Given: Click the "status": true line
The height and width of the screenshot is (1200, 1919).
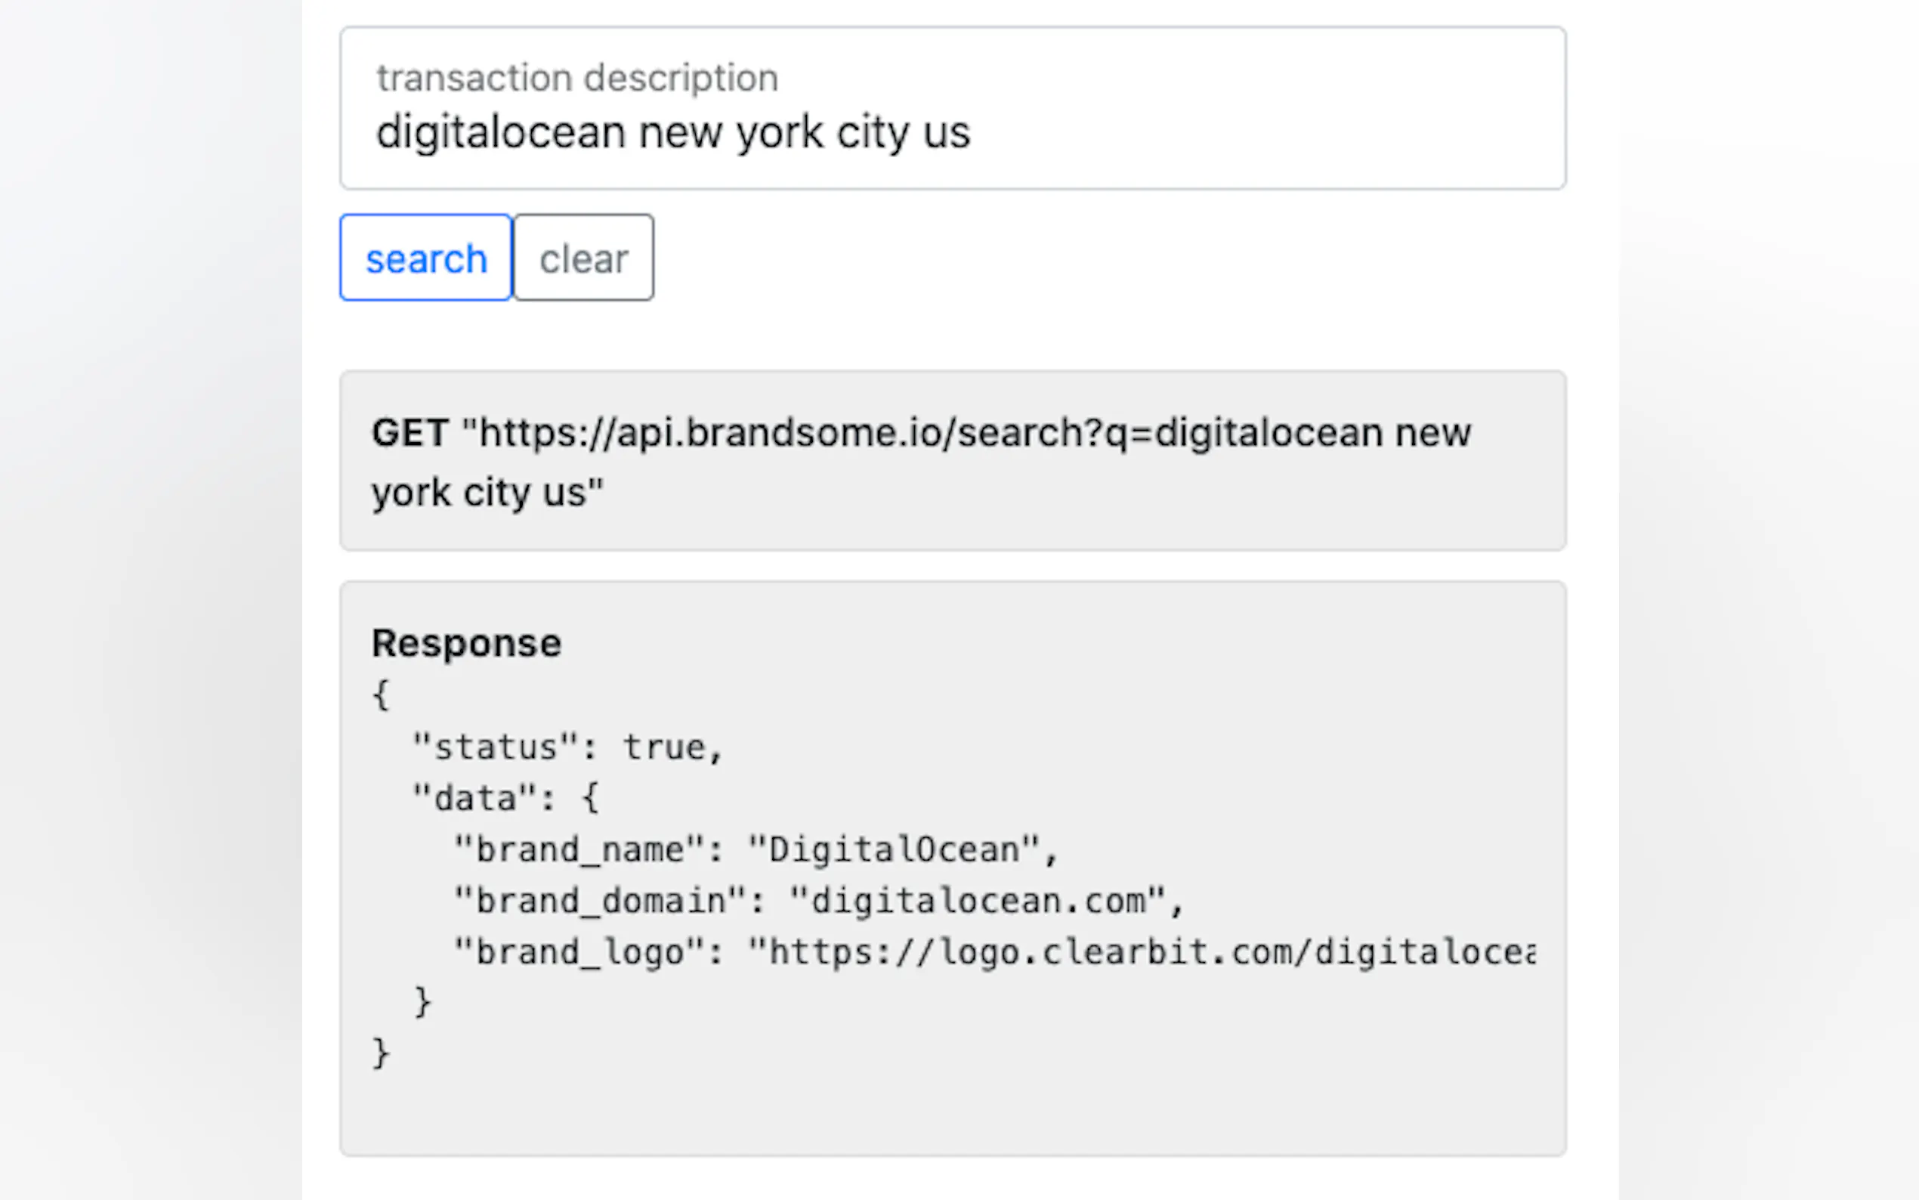Looking at the screenshot, I should coord(567,747).
